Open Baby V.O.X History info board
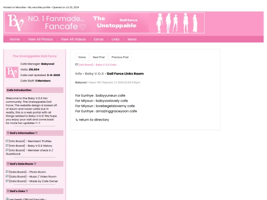267x200 pixels. pos(31,146)
